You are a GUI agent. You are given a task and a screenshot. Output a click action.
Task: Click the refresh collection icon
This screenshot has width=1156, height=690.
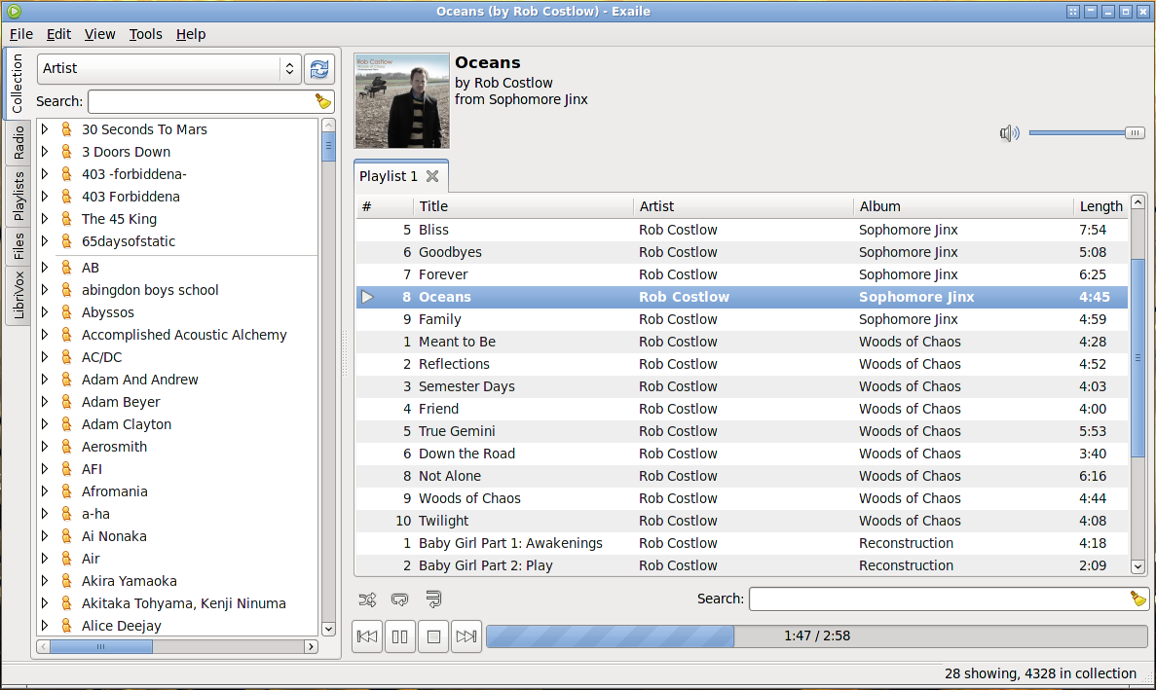318,69
